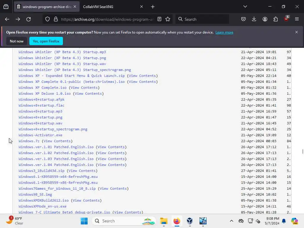This screenshot has height=228, width=304.
Task: Open File Explorer from taskbar
Action: point(164,221)
